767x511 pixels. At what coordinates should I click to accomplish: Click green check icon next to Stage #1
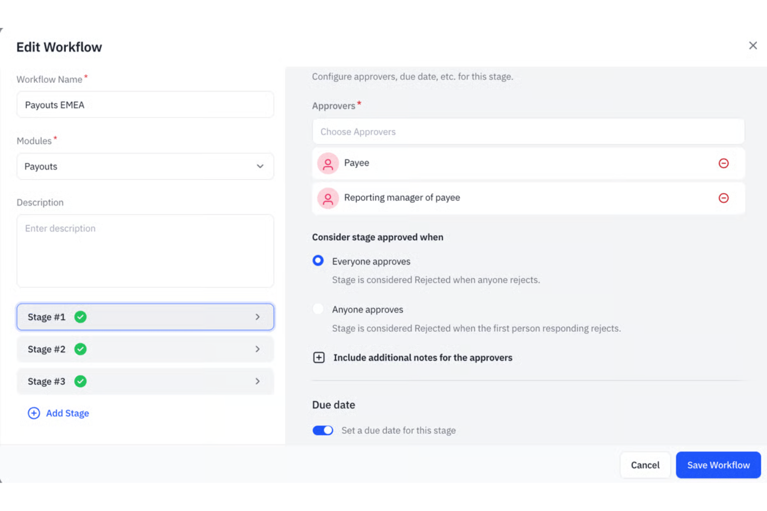click(x=80, y=317)
